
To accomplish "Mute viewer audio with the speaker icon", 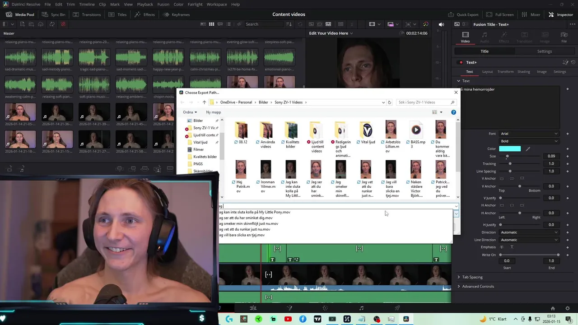I will tap(441, 24).
